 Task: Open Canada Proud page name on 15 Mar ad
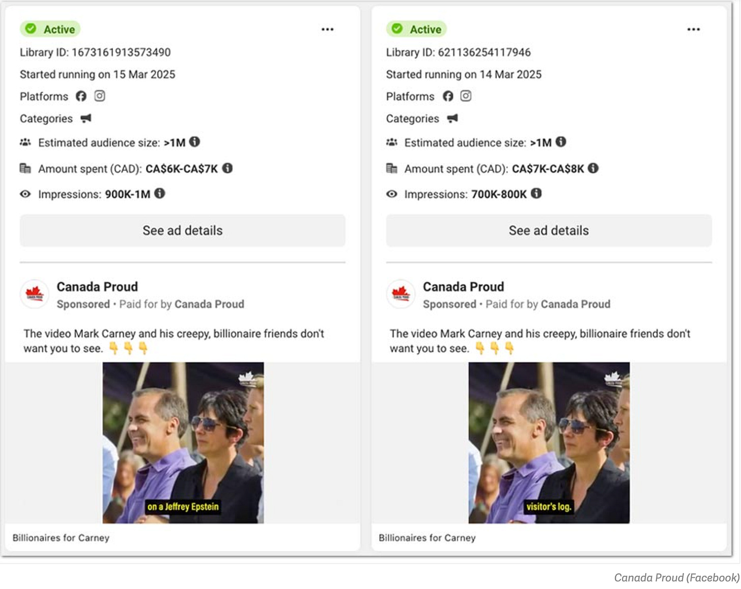97,287
